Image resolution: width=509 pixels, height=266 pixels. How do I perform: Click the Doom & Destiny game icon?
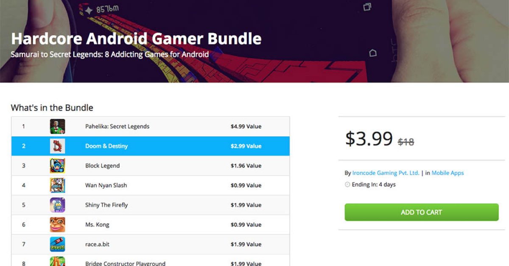(x=57, y=146)
